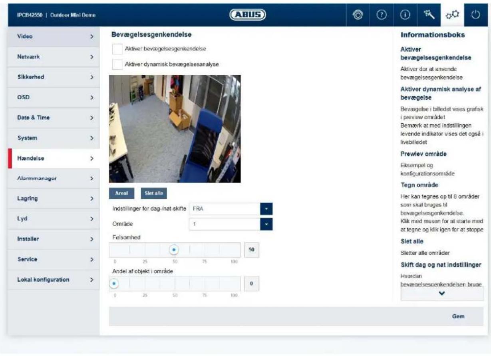Click the Gem save button
Viewport: 491px width, 356px height.
click(458, 316)
